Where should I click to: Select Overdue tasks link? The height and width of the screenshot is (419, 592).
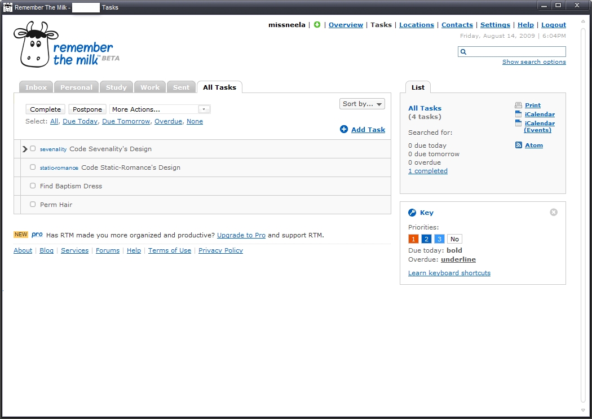pyautogui.click(x=169, y=121)
